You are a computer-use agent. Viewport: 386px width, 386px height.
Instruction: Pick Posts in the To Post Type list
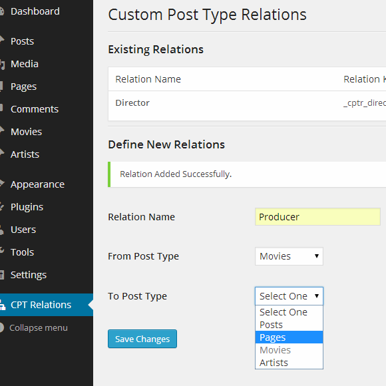point(289,325)
